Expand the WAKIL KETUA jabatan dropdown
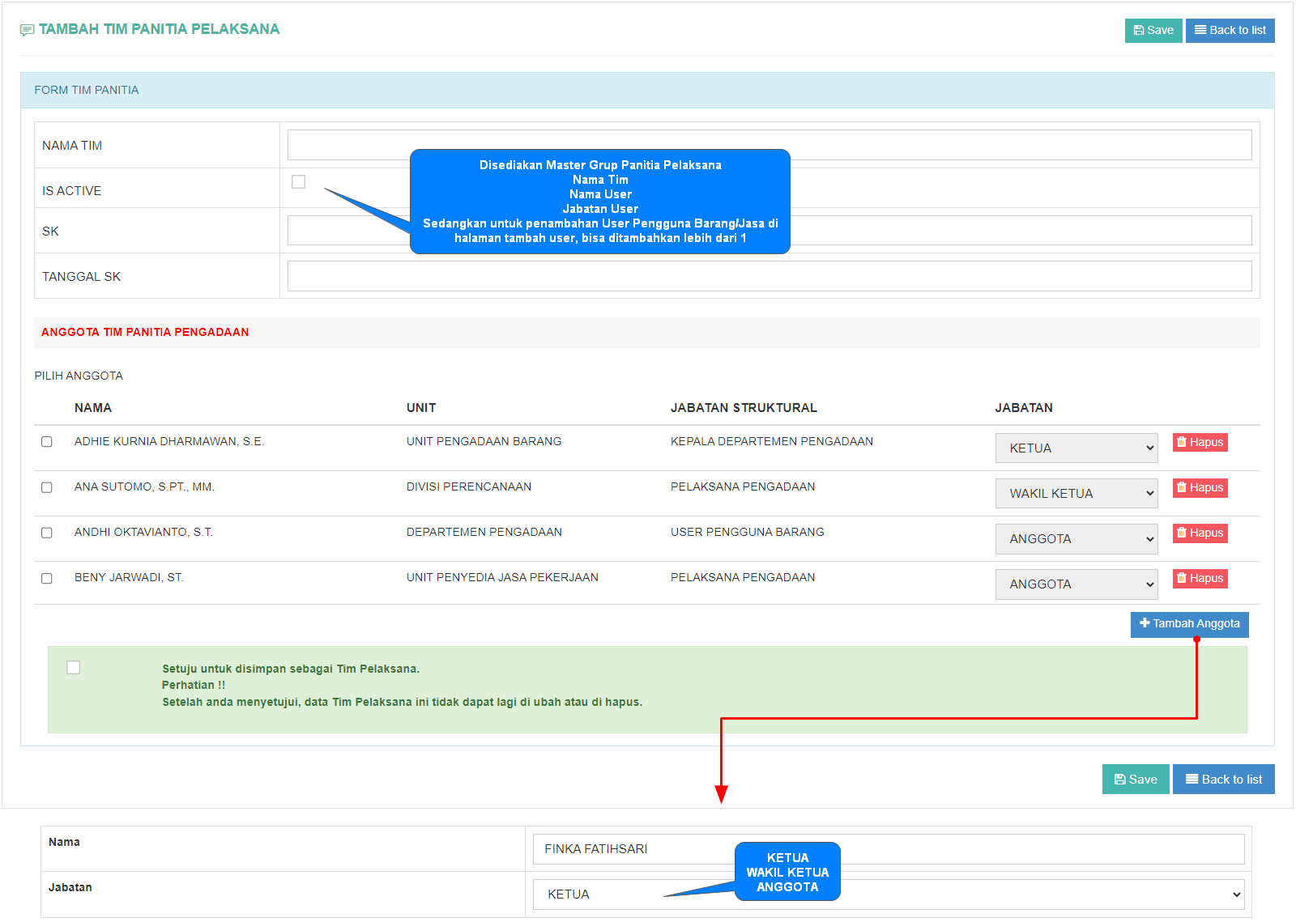The height and width of the screenshot is (922, 1296). click(x=1076, y=494)
